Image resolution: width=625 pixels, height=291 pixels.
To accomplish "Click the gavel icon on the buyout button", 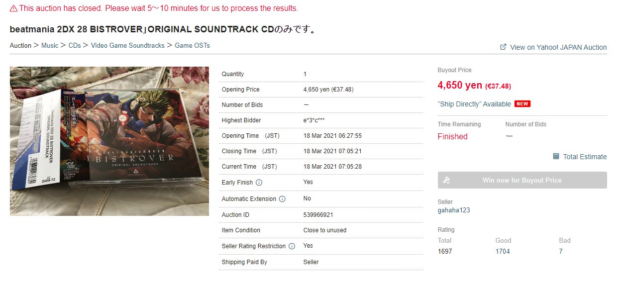I will point(446,180).
